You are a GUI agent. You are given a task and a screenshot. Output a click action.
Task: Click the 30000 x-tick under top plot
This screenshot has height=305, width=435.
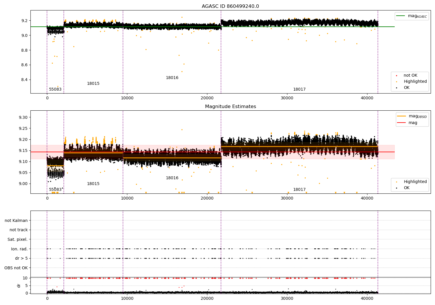[287, 98]
